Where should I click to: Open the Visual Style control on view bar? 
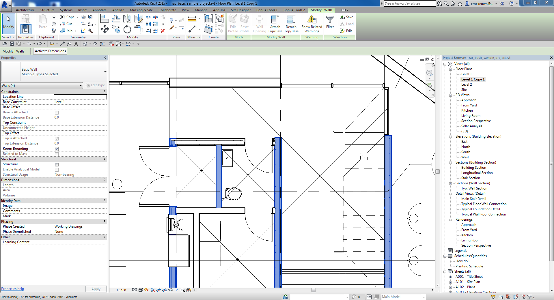[x=141, y=290]
